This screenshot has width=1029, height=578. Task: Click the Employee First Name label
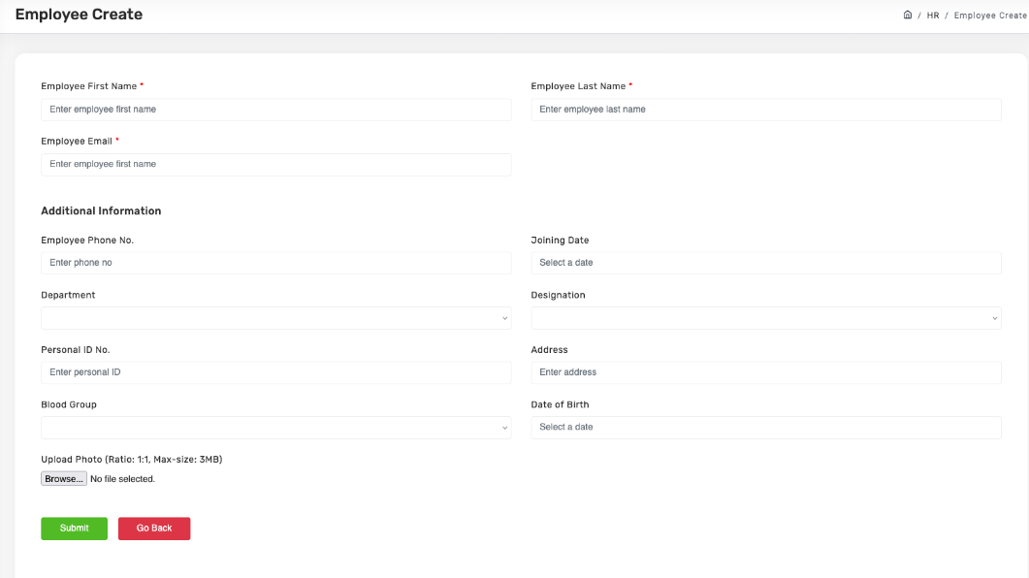coord(89,86)
